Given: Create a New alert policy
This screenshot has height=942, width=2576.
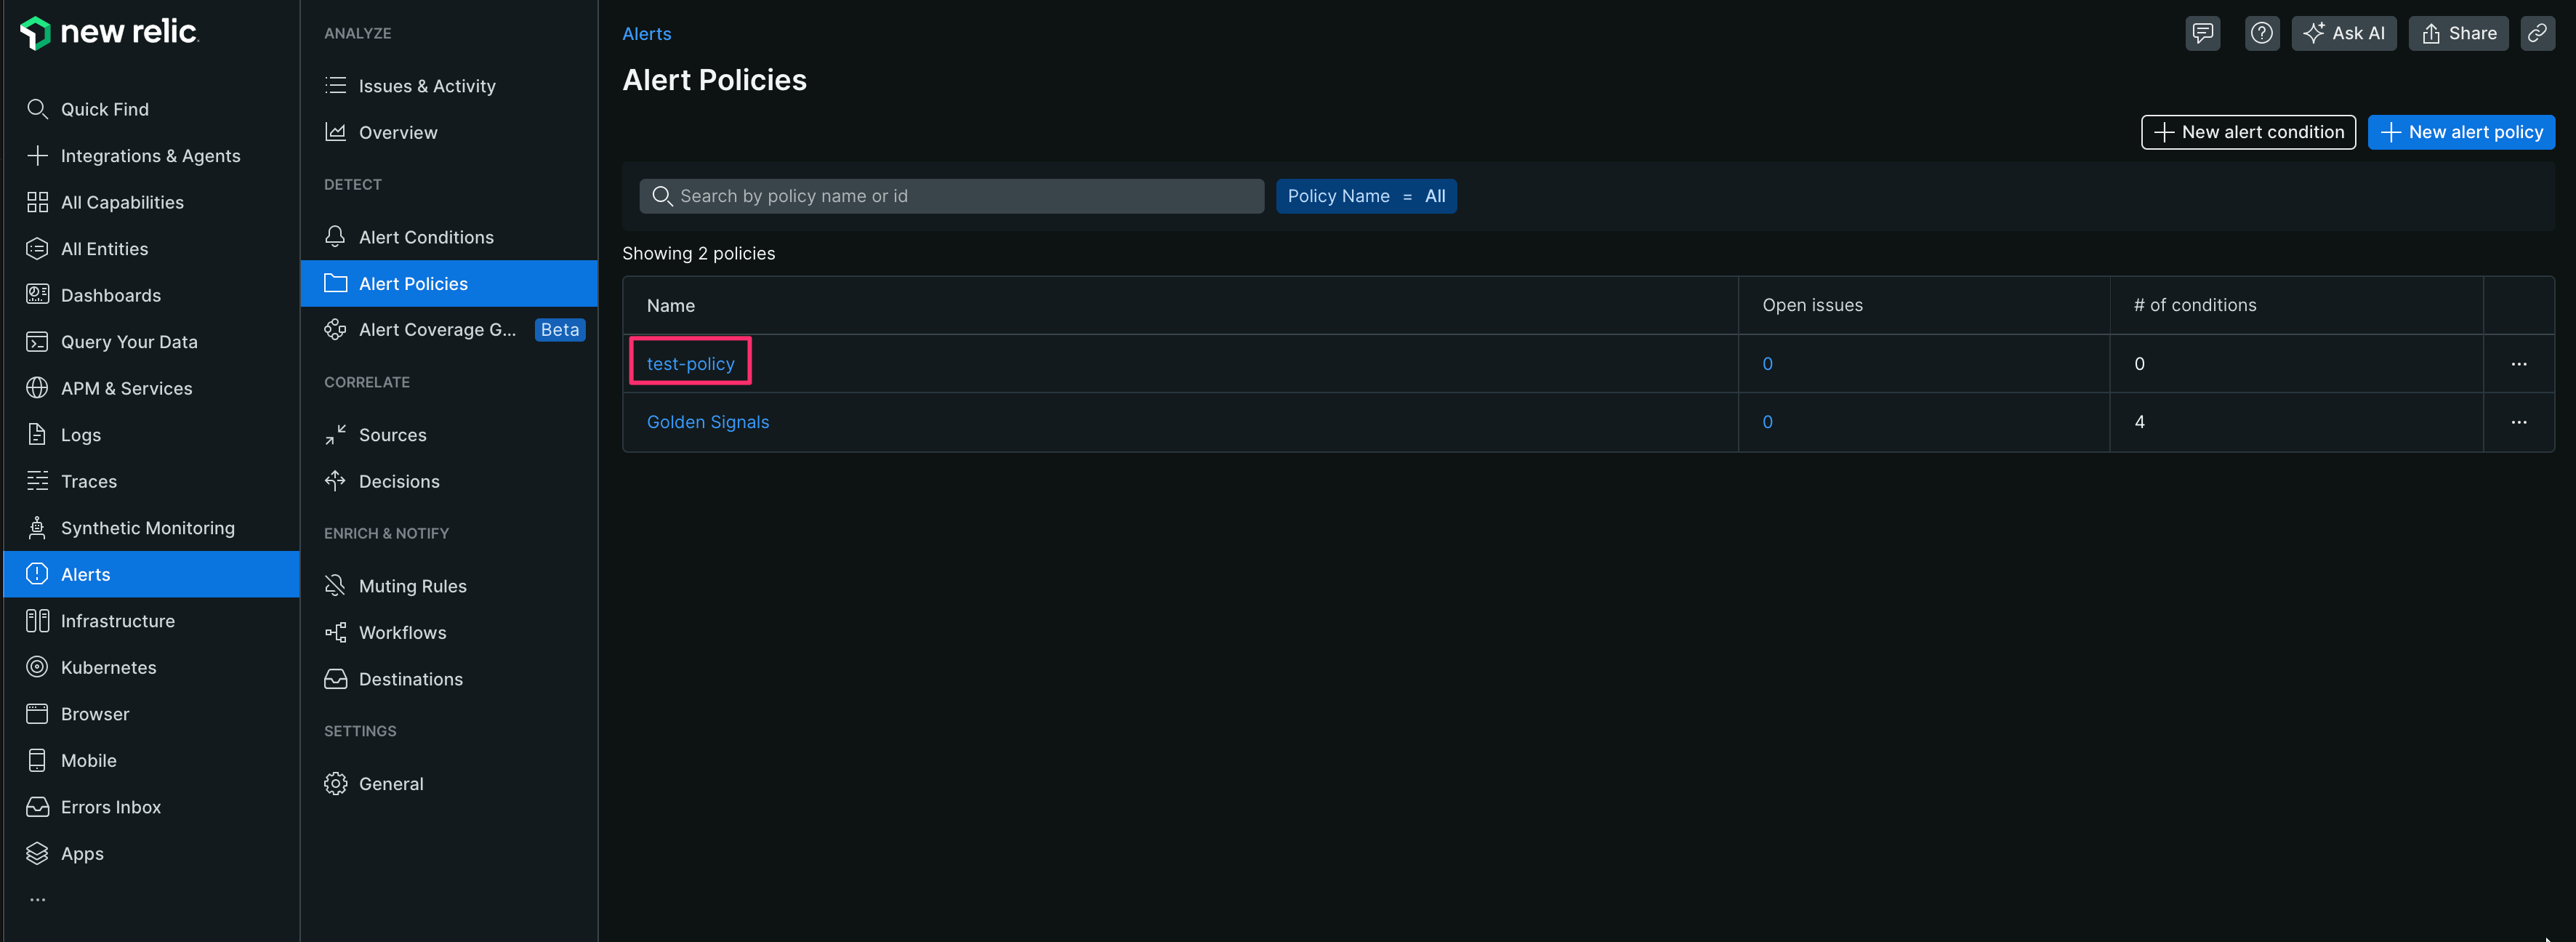Looking at the screenshot, I should click(2461, 131).
